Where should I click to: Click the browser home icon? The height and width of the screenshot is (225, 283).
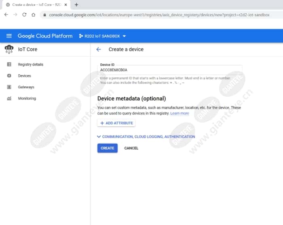click(34, 15)
